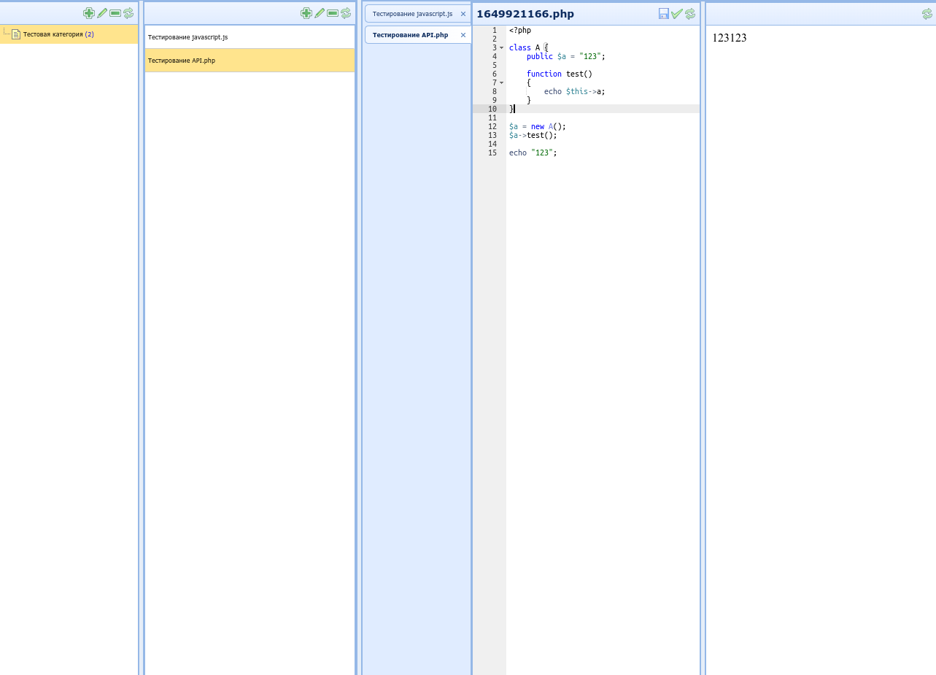This screenshot has height=675, width=936.
Task: Add a new file with the plus icon
Action: tap(306, 13)
